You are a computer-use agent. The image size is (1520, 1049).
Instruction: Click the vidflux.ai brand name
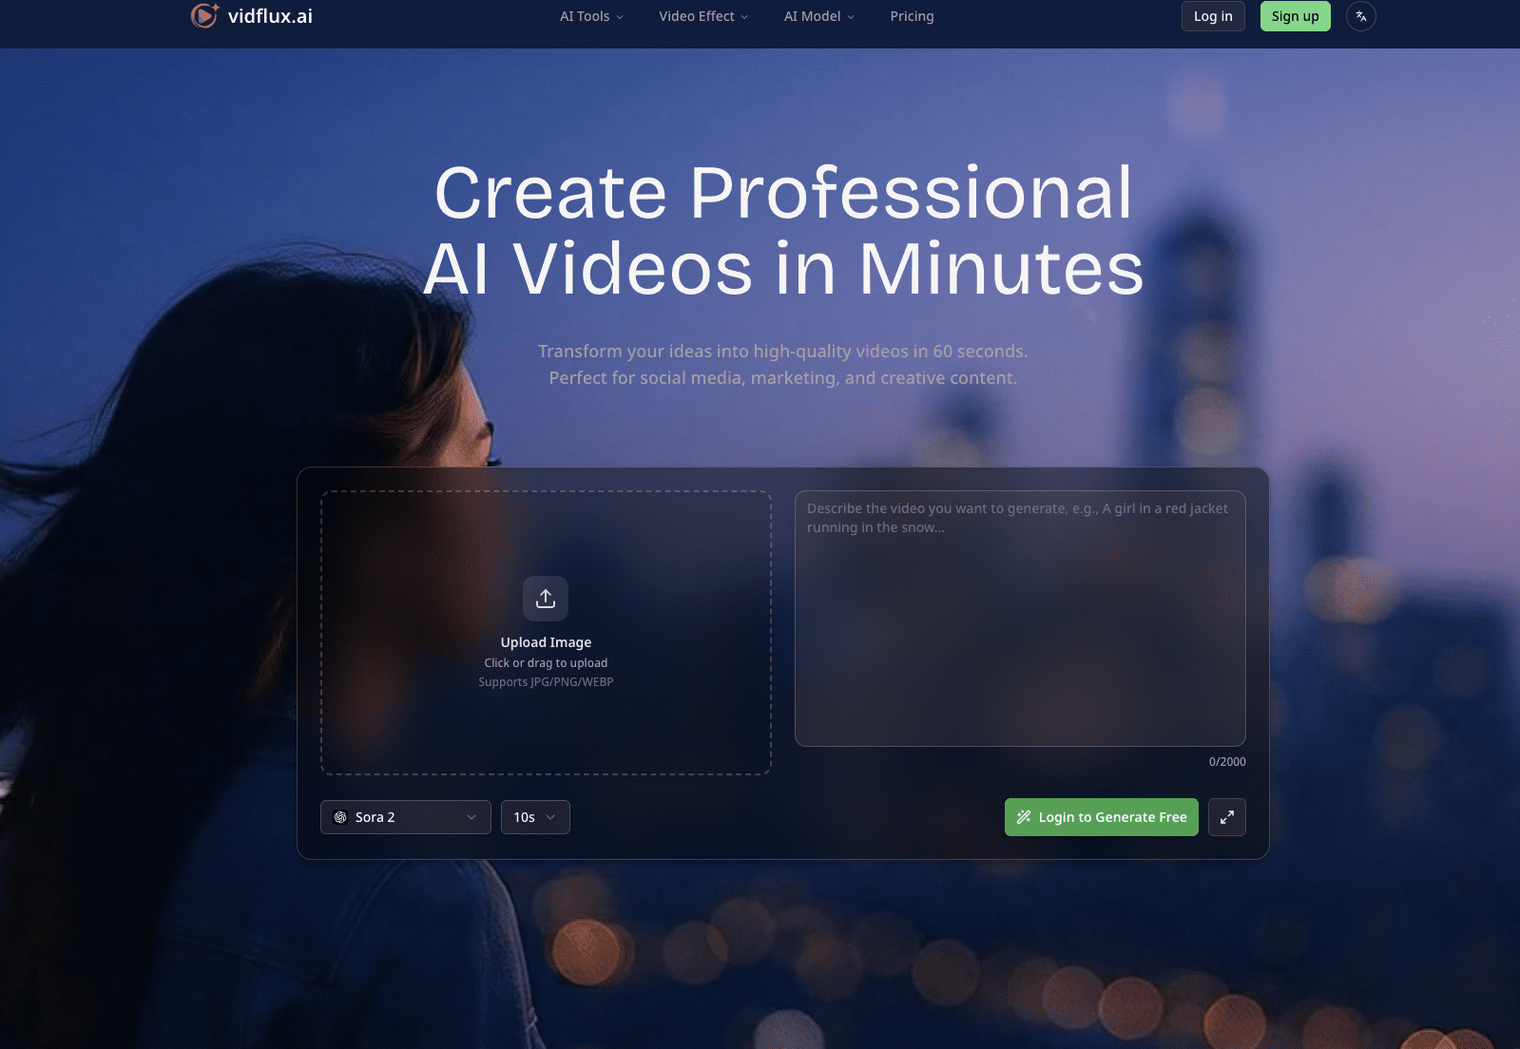[x=270, y=16]
